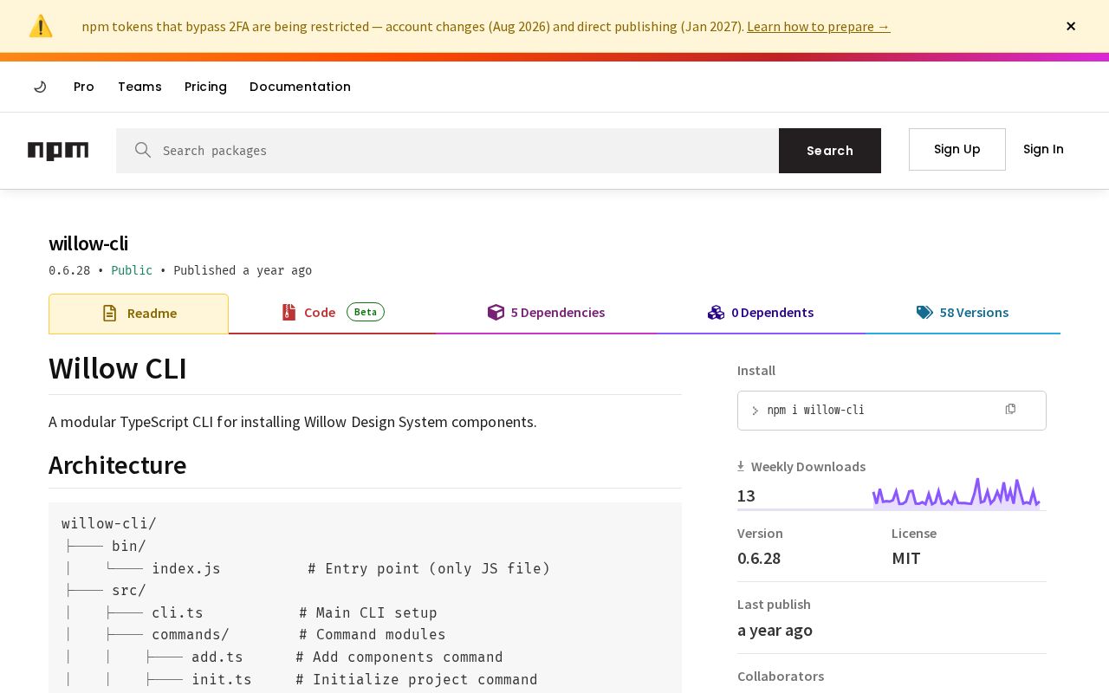Click the Dependencies cube icon

click(x=496, y=313)
